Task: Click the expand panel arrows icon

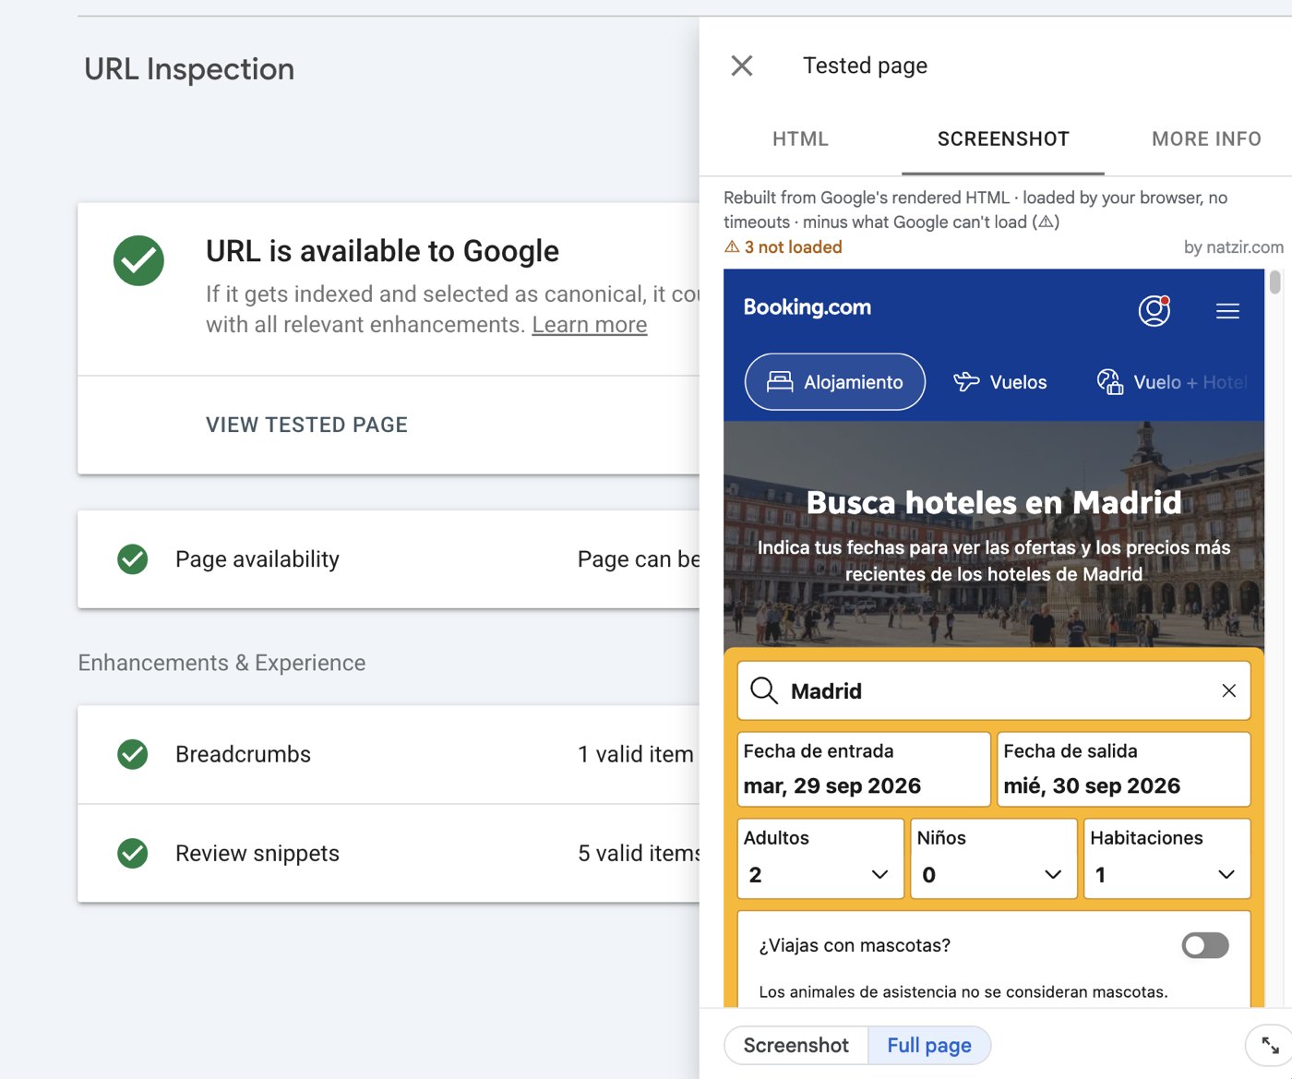Action: 1270,1046
